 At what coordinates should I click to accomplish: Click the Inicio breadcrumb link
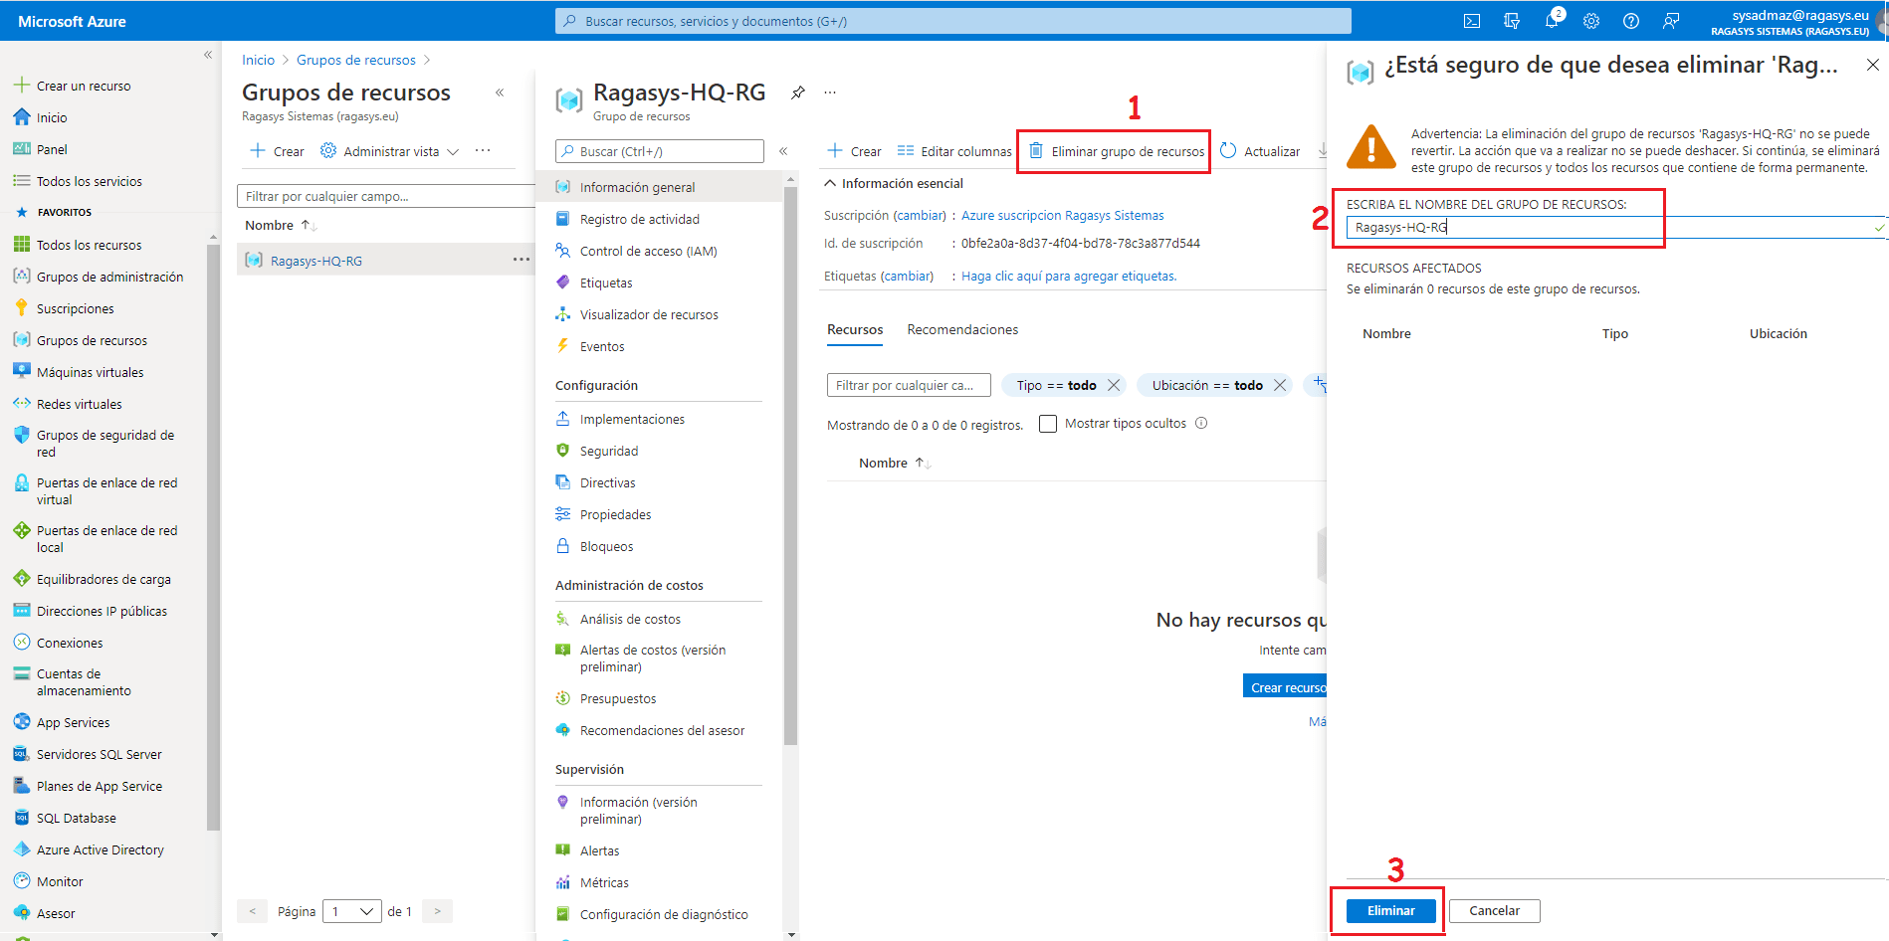[258, 60]
